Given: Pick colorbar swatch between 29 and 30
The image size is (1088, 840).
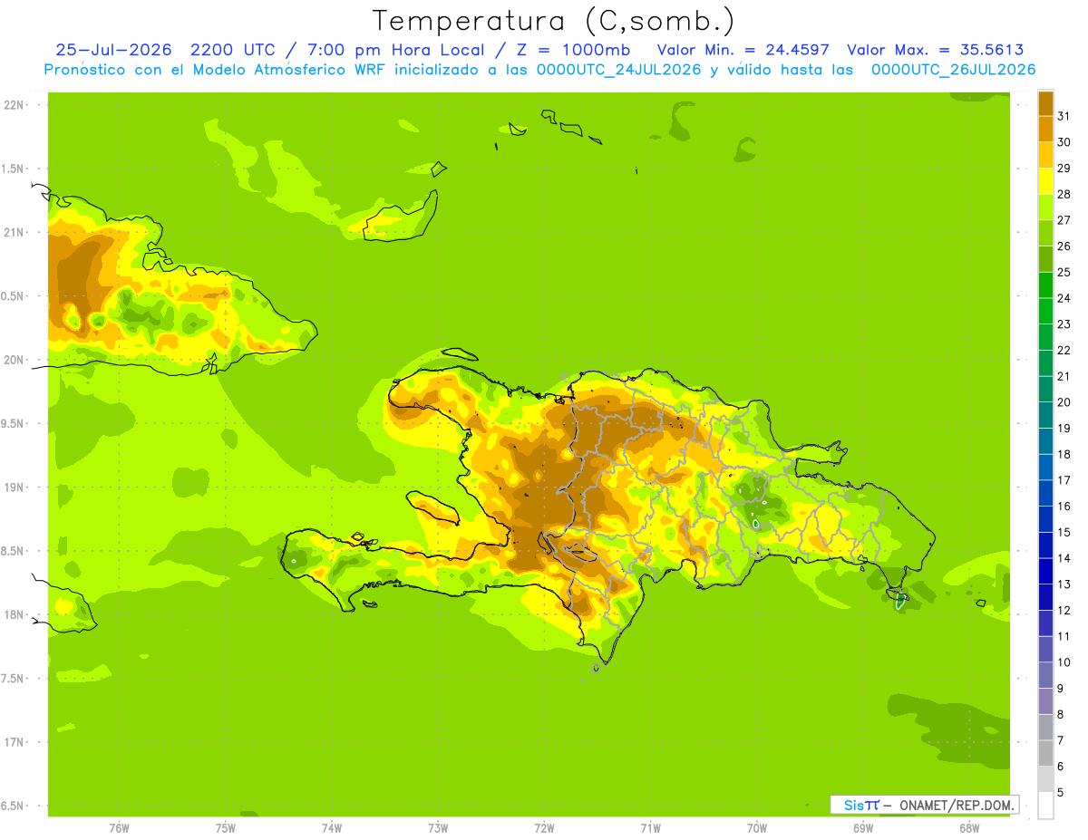Looking at the screenshot, I should click(1045, 155).
